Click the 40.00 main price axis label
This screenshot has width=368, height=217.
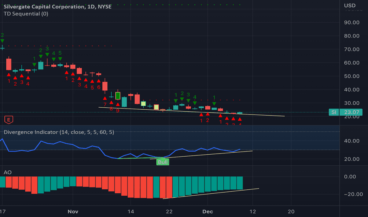pos(351,90)
